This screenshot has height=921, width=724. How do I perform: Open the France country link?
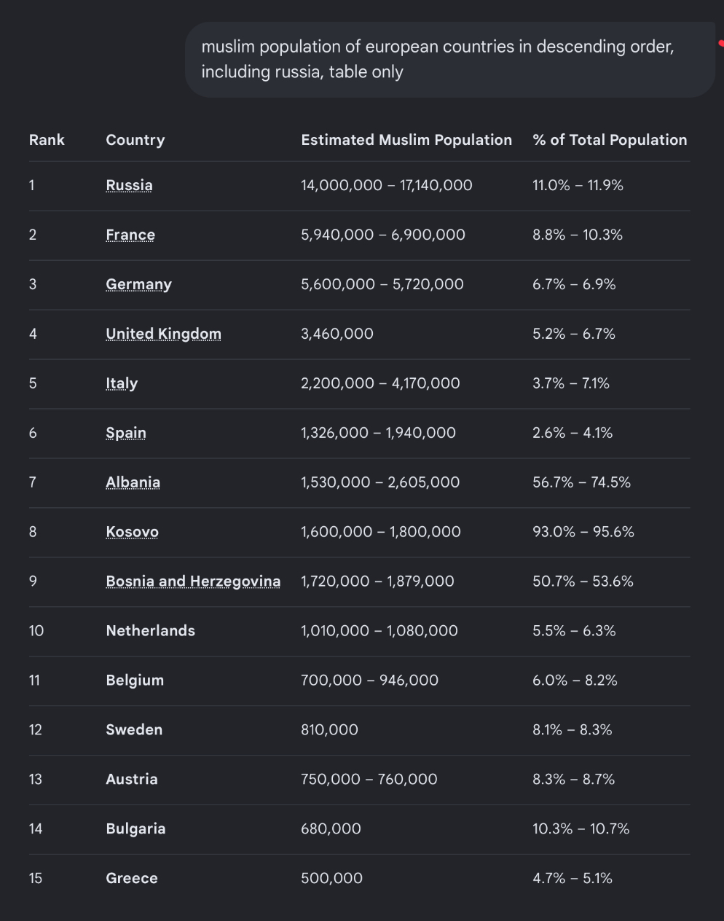click(130, 235)
